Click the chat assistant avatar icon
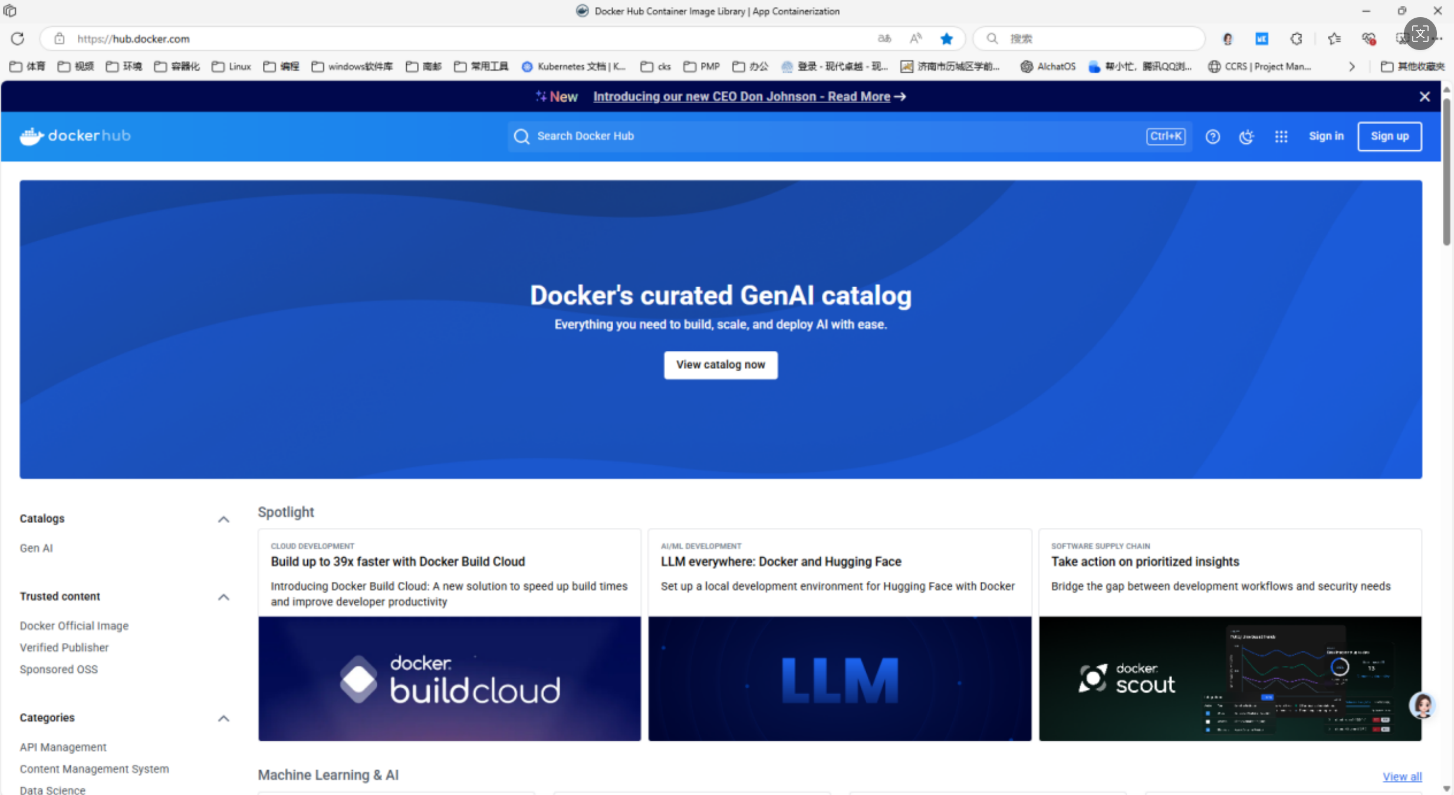 coord(1422,705)
